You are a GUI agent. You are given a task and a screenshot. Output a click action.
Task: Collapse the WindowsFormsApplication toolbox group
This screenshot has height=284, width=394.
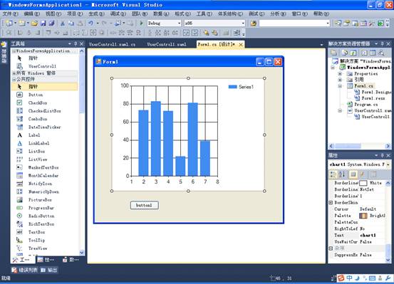[x=14, y=51]
